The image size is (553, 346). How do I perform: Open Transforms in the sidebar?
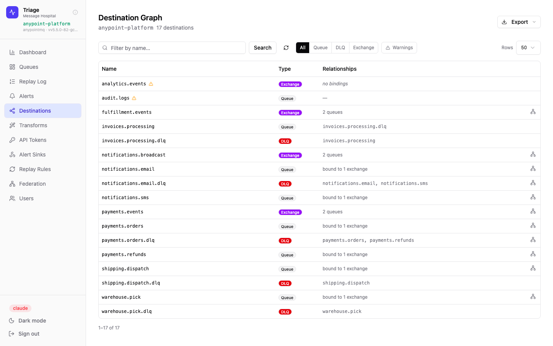(x=43, y=125)
